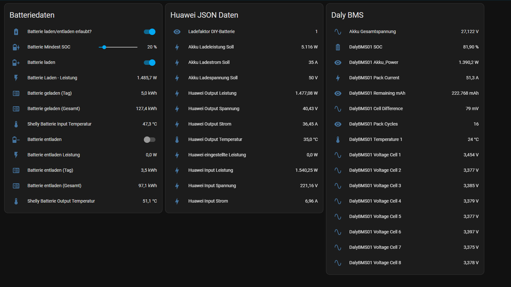Click the thermometer icon beside DalyBMS01 Temperature 1

click(338, 140)
